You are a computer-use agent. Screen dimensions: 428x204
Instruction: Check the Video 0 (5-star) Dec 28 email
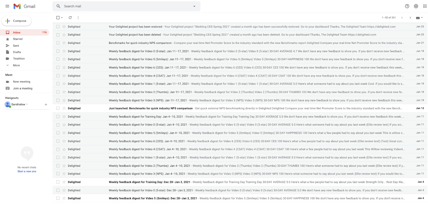(x=58, y=190)
